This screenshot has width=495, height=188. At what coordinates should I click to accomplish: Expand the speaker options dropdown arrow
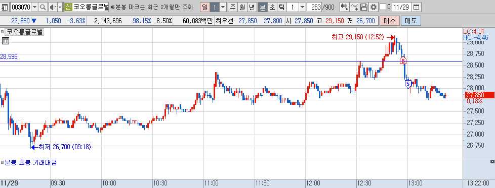pos(60,7)
